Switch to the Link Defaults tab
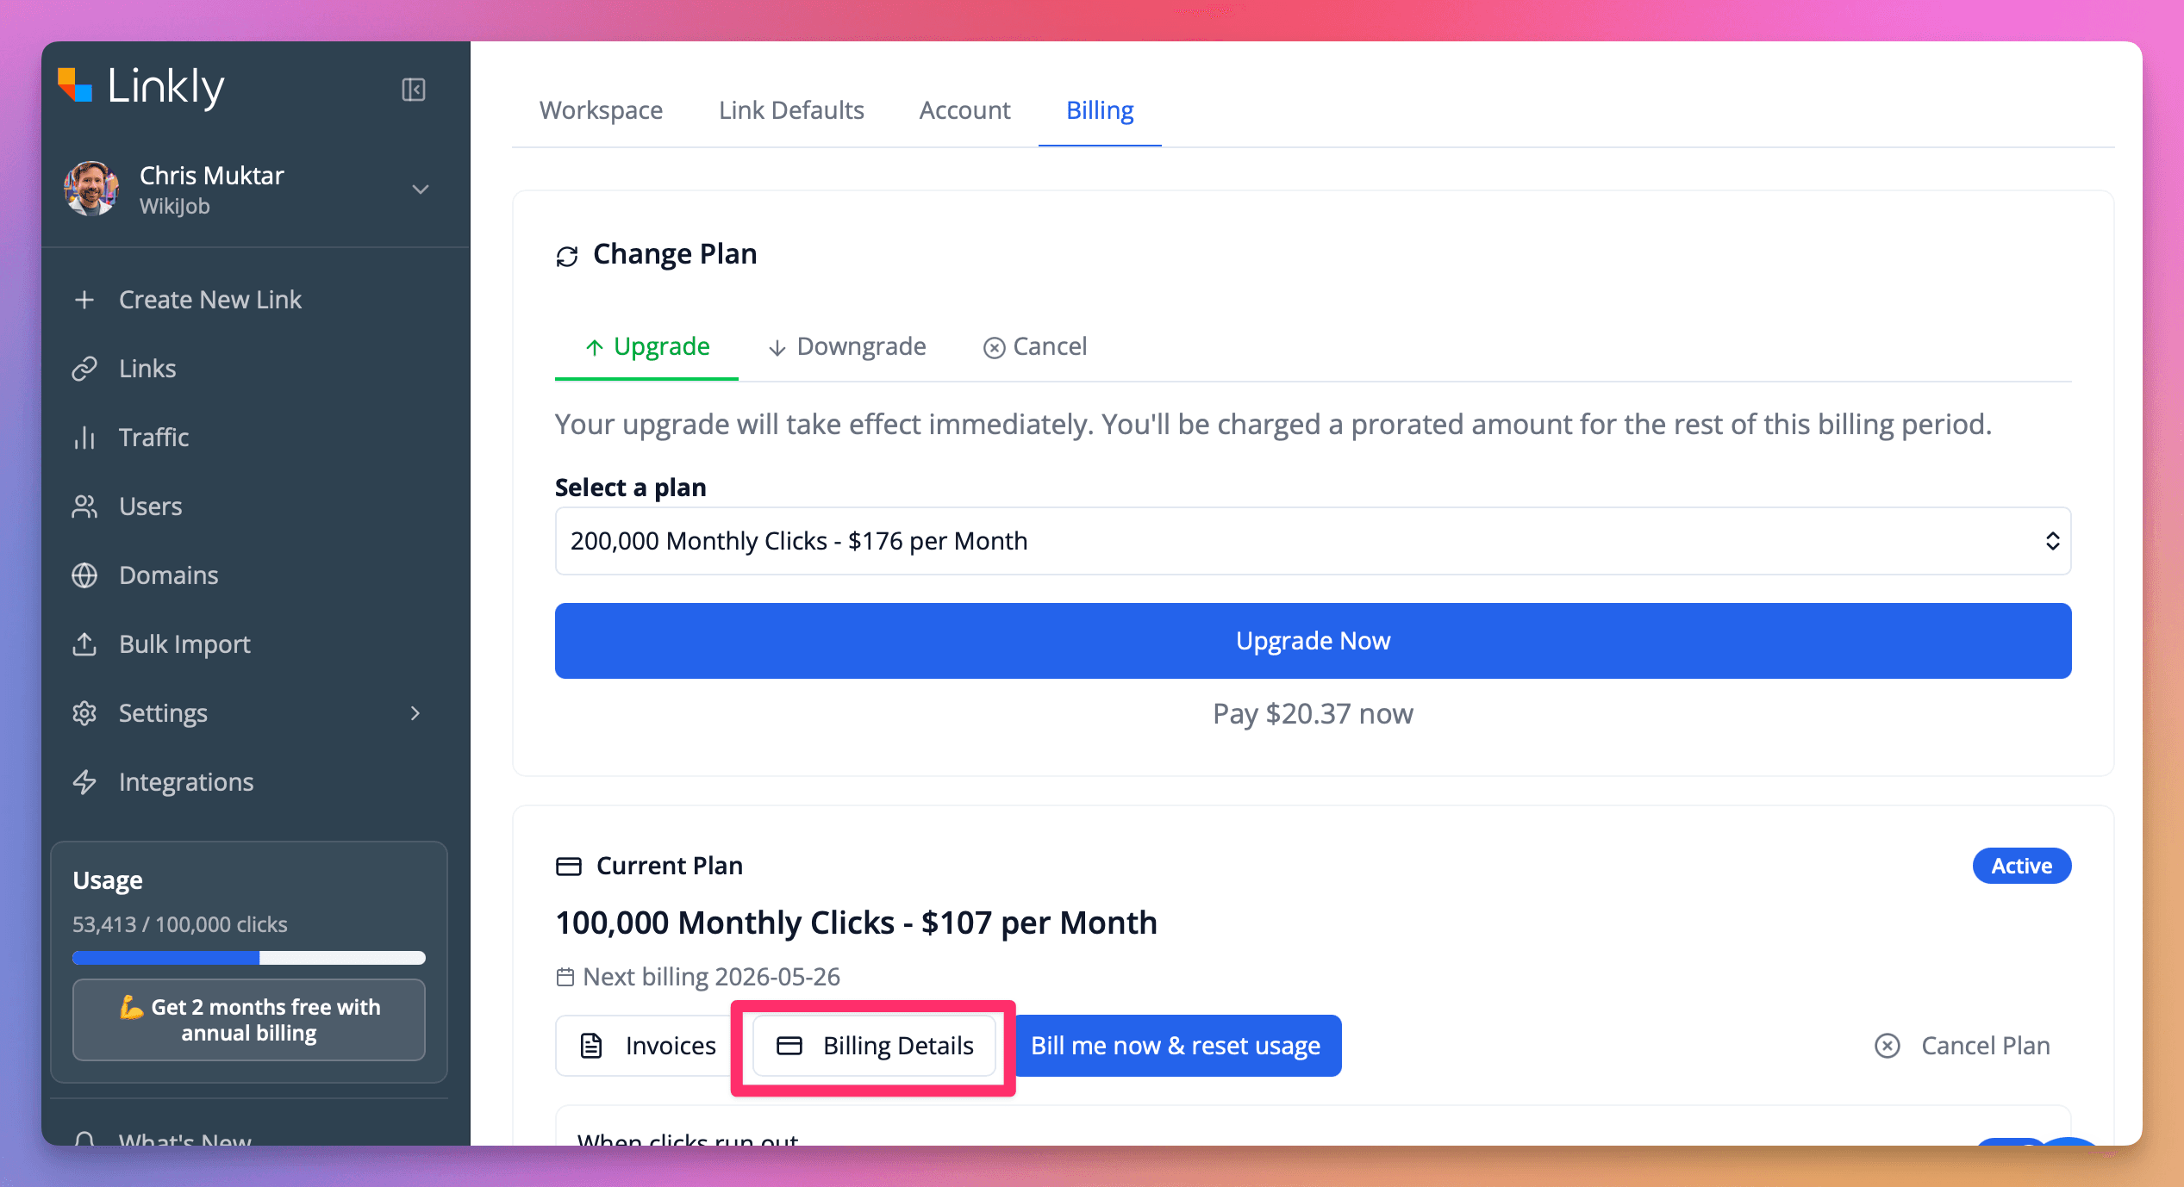The image size is (2184, 1187). click(x=791, y=110)
